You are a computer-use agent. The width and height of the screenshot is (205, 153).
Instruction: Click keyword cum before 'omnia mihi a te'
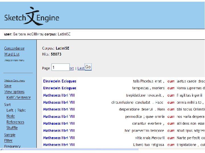171,103
